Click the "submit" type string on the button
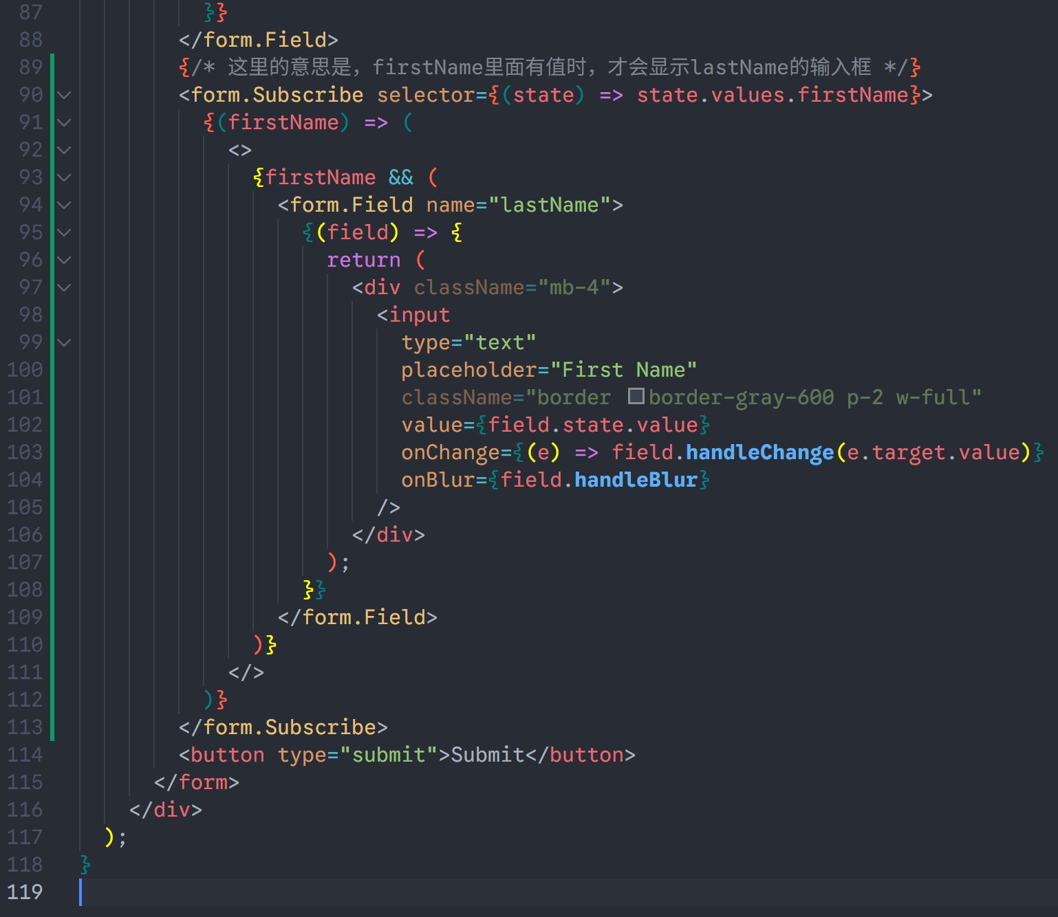The height and width of the screenshot is (917, 1058). [389, 755]
